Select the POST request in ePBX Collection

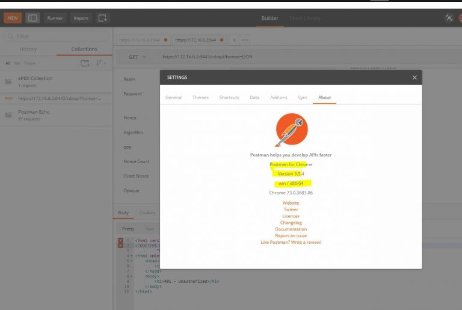(57, 98)
